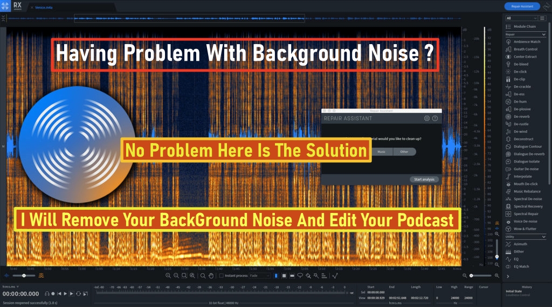
Task: Open the De-rustle module
Action: click(x=517, y=124)
